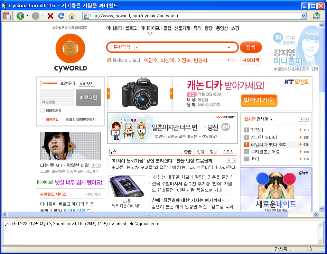Click the 비밀번호 password field
Screen dimensions: 327x254
point(57,102)
